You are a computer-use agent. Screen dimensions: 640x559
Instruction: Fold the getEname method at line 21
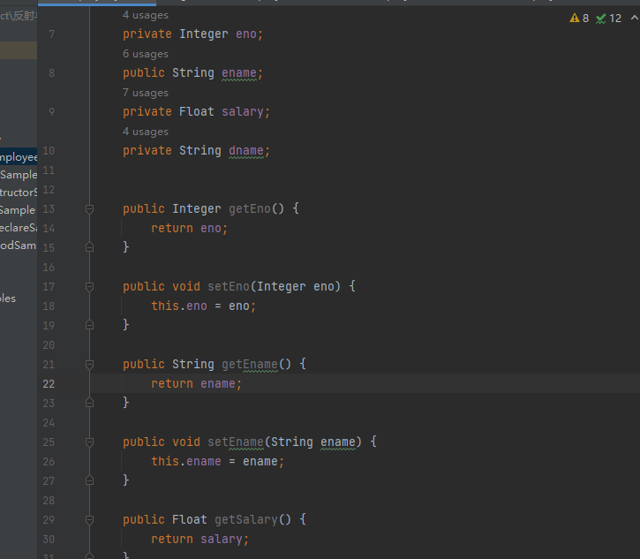point(89,365)
